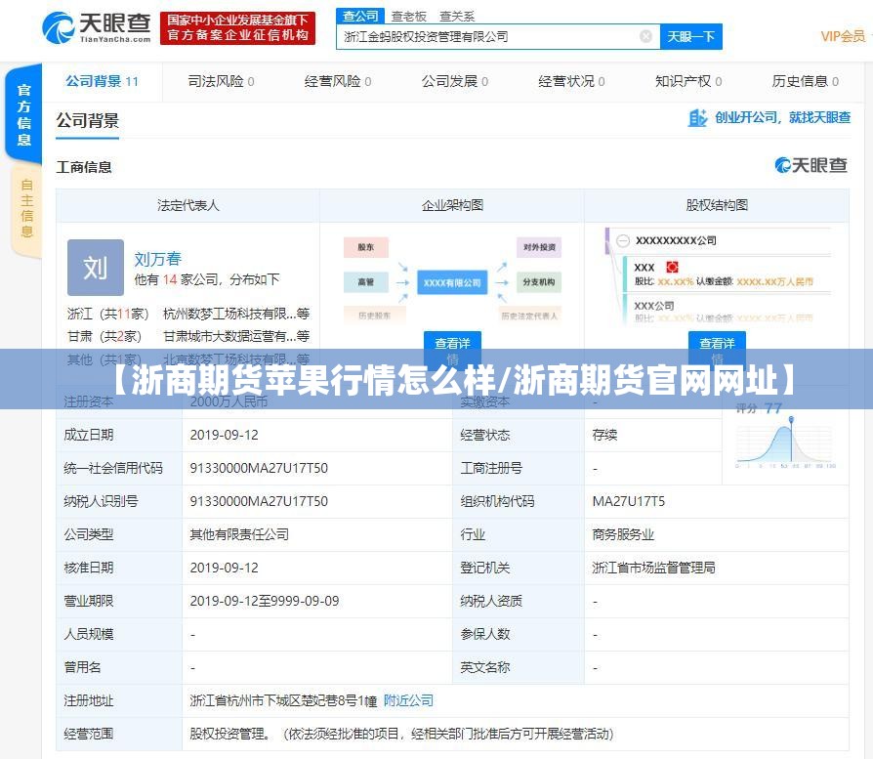Viewport: 873px width, 759px height.
Task: Click 甘肃城市大数据运营有...等 company text
Action: [x=236, y=336]
